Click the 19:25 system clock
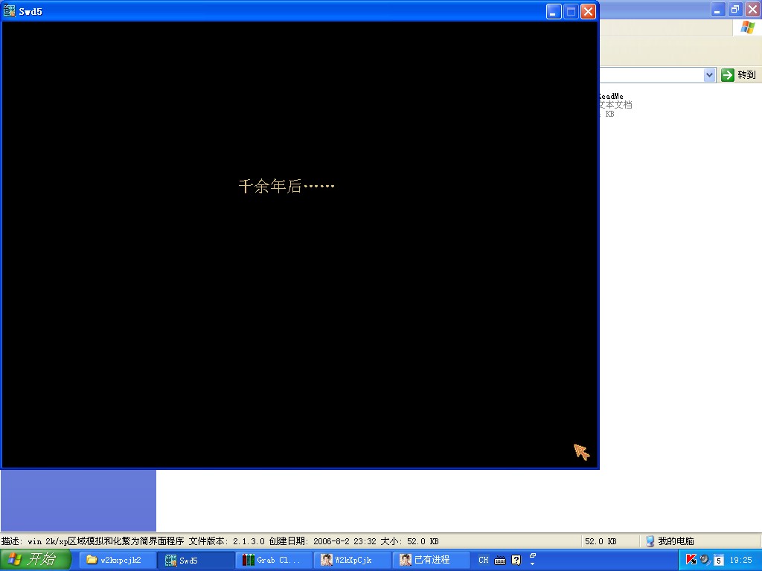Viewport: 762px width, 571px height. coord(741,560)
